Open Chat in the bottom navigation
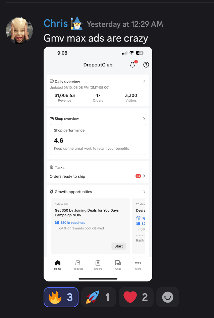214x318 pixels. (x=118, y=265)
